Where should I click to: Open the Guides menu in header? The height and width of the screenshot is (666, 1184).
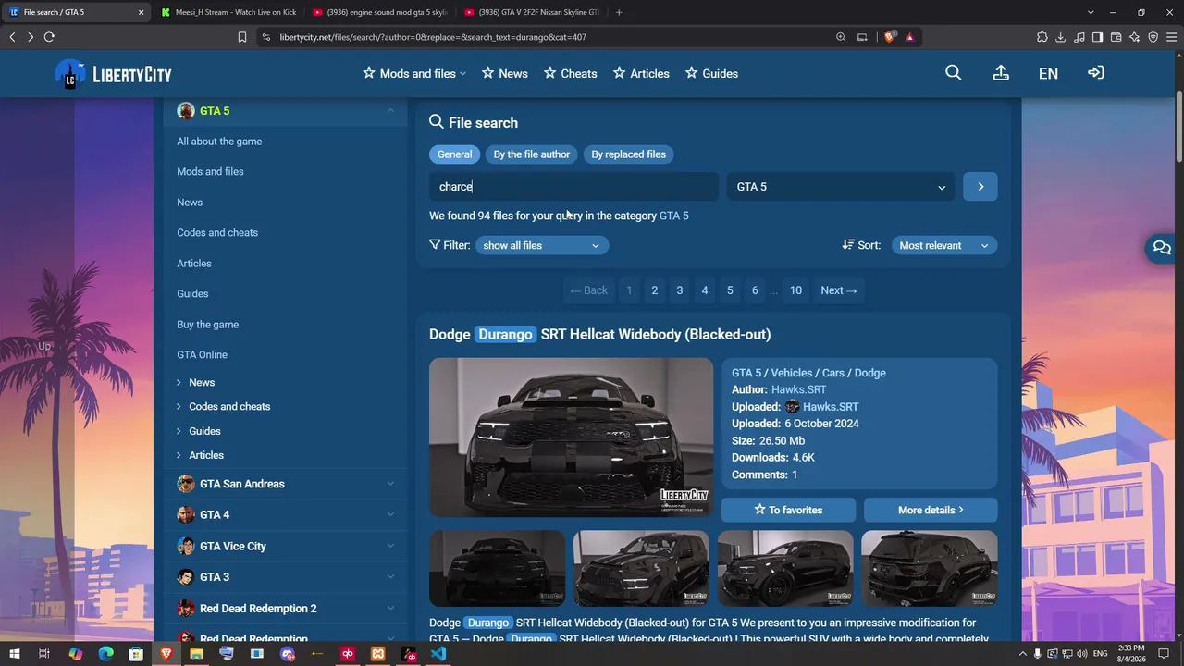click(x=711, y=74)
